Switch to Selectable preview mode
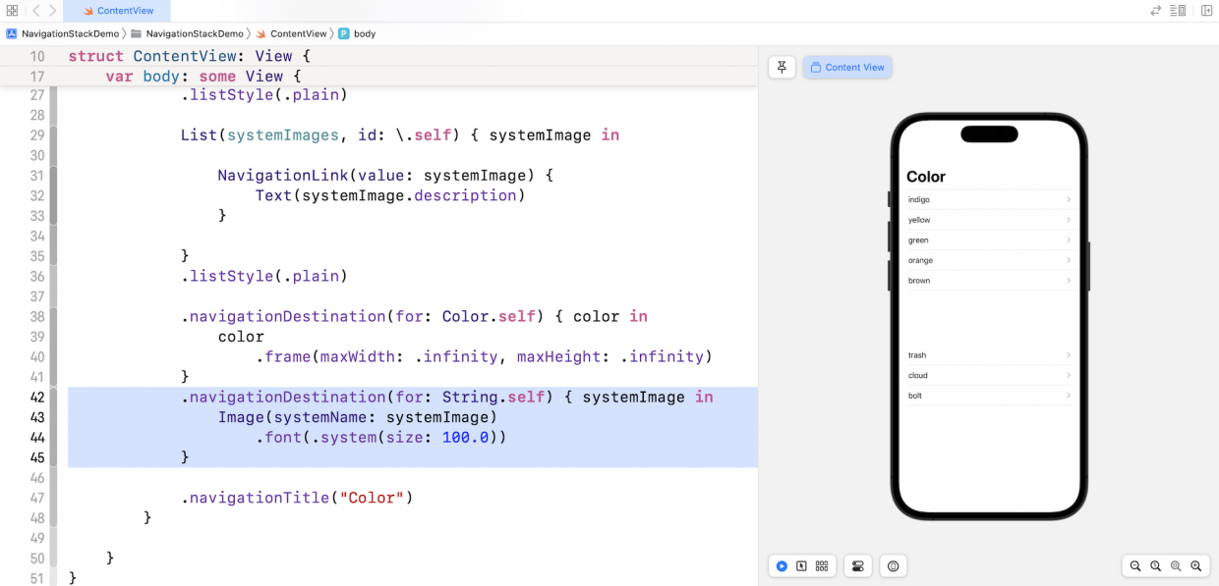 pyautogui.click(x=802, y=566)
